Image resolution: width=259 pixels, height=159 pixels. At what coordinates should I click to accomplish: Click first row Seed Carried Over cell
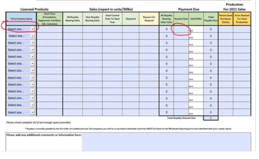[x=112, y=29]
